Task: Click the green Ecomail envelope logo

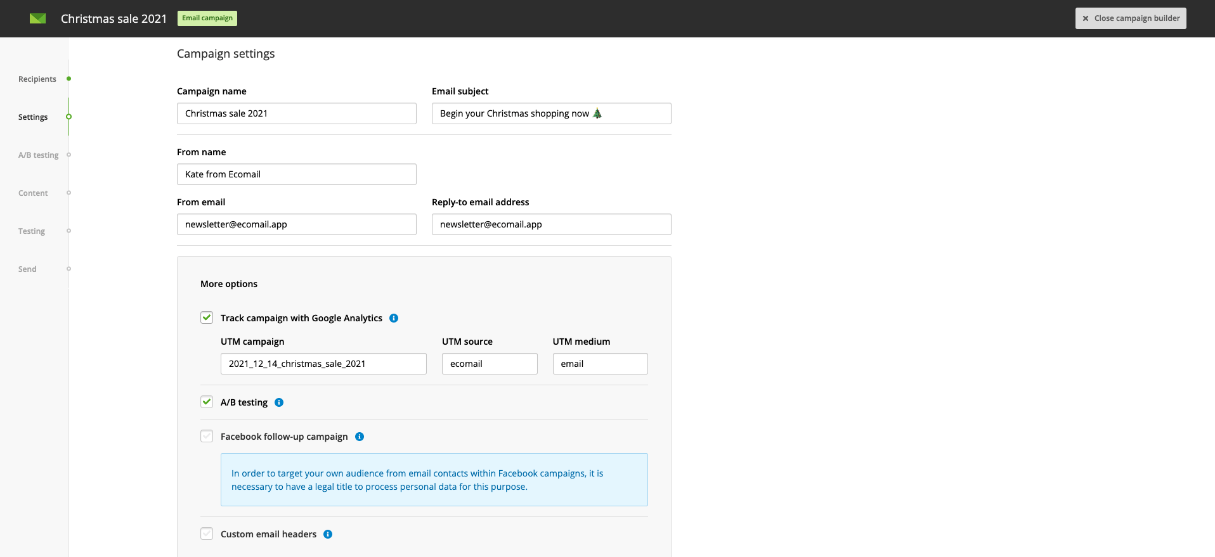Action: click(x=38, y=18)
